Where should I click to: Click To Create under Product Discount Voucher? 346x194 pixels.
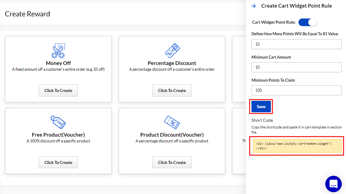point(172,162)
